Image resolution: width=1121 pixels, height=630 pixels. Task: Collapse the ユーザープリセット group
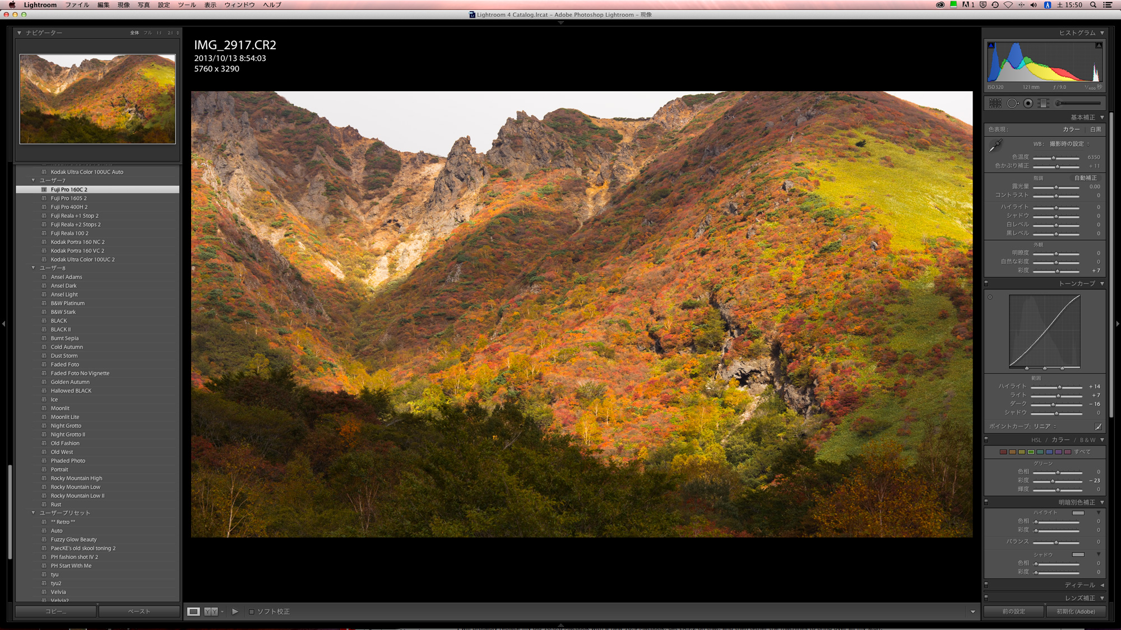[x=33, y=512]
